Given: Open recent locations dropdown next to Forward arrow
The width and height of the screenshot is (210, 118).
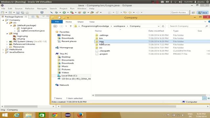Looking at the screenshot, I should point(66,26).
